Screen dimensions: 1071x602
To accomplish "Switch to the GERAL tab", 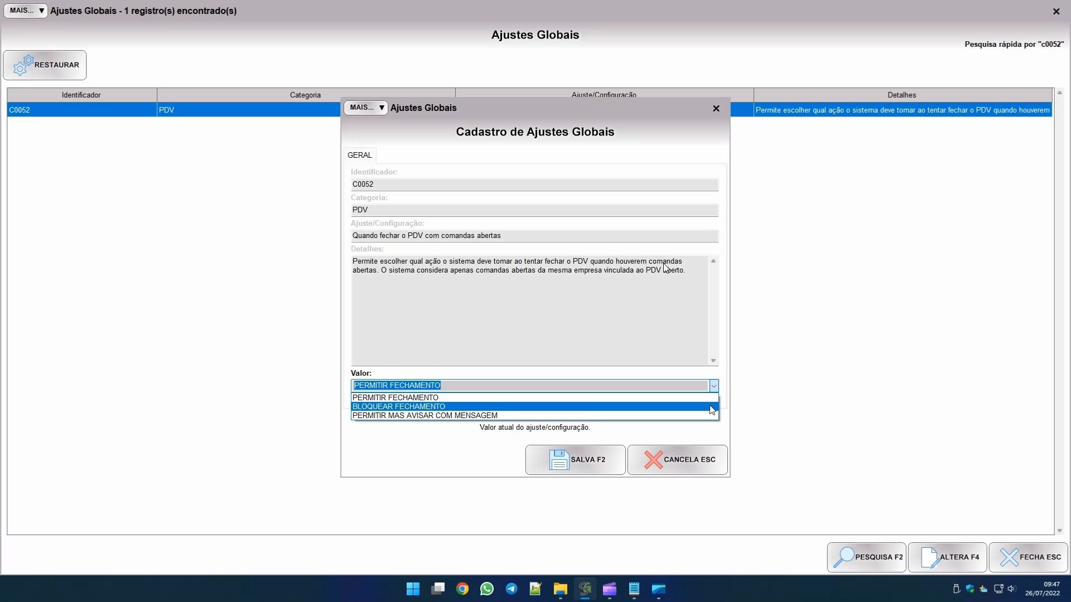I will tap(359, 155).
